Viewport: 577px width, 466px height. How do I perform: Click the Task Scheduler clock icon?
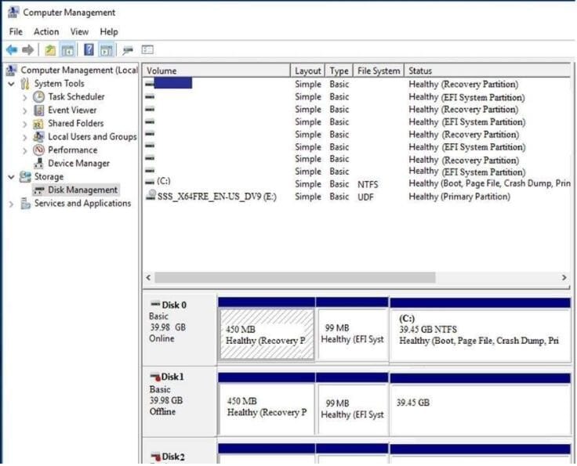click(38, 97)
